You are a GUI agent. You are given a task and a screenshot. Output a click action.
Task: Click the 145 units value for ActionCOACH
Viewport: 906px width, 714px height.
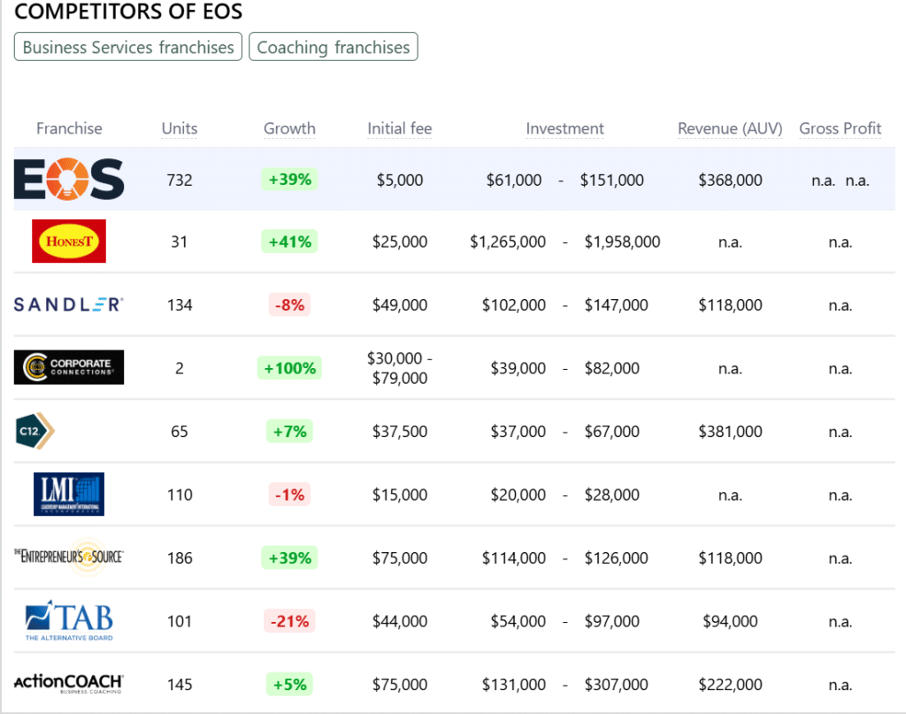[x=180, y=685]
